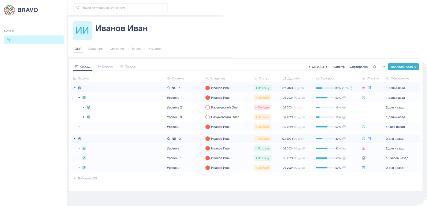This screenshot has width=427, height=206.
Task: Collapse the NS - 2 row
Action: (x=74, y=138)
